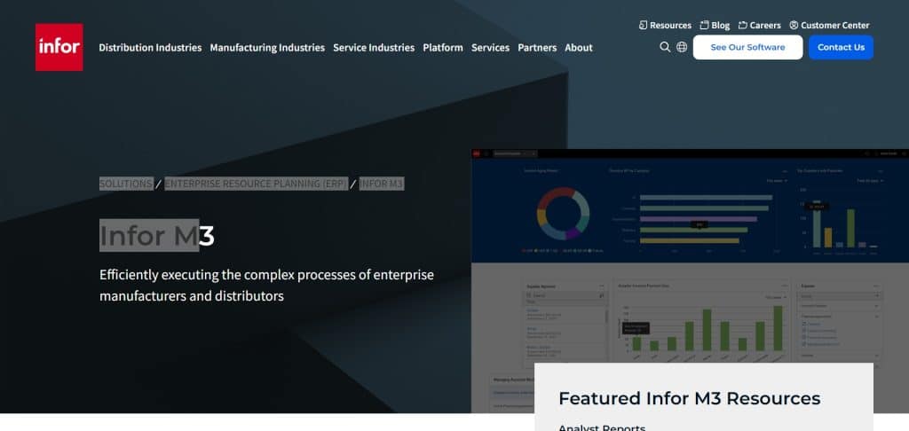Viewport: 909px width, 431px height.
Task: Open Manufacturing Industries menu
Action: pos(267,48)
